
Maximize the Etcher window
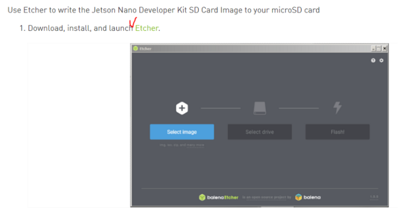379,49
